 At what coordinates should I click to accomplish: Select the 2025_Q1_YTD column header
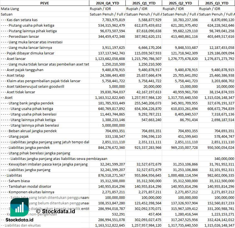[x=144, y=3]
